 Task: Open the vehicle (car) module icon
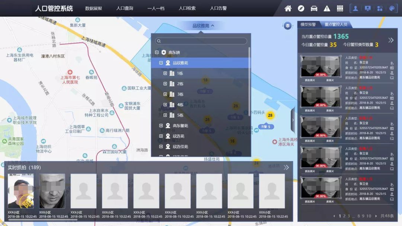click(314, 9)
